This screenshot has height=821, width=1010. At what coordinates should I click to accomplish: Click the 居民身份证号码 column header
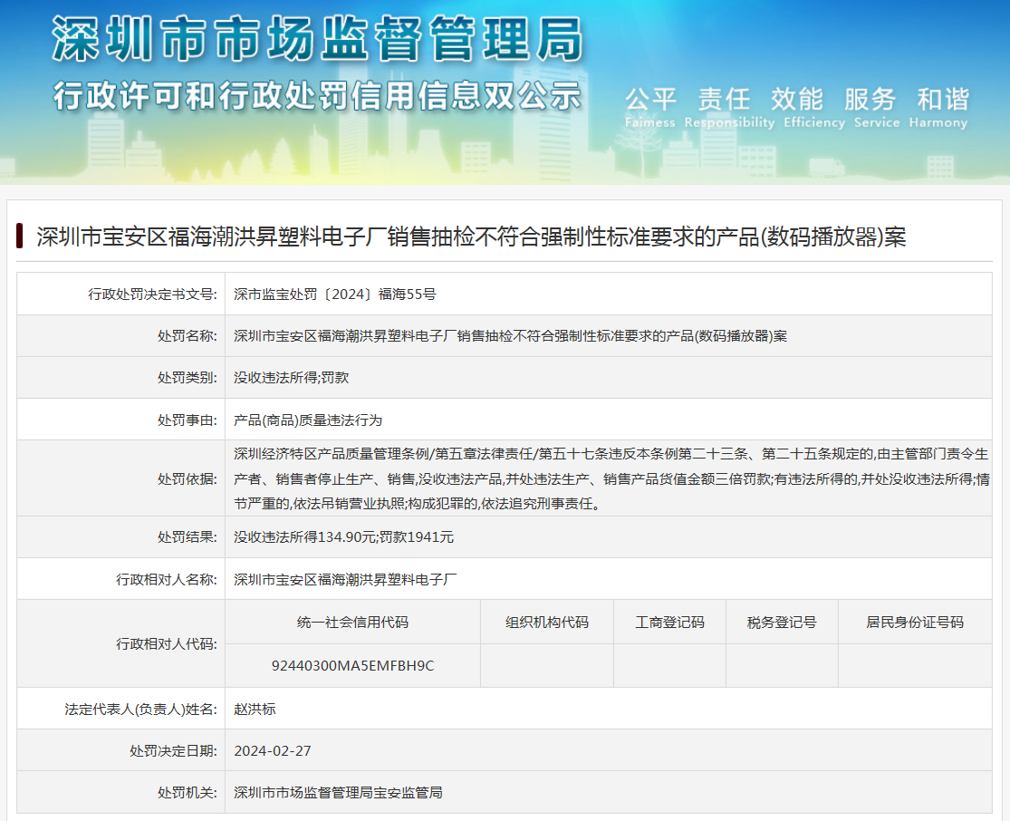pos(915,623)
